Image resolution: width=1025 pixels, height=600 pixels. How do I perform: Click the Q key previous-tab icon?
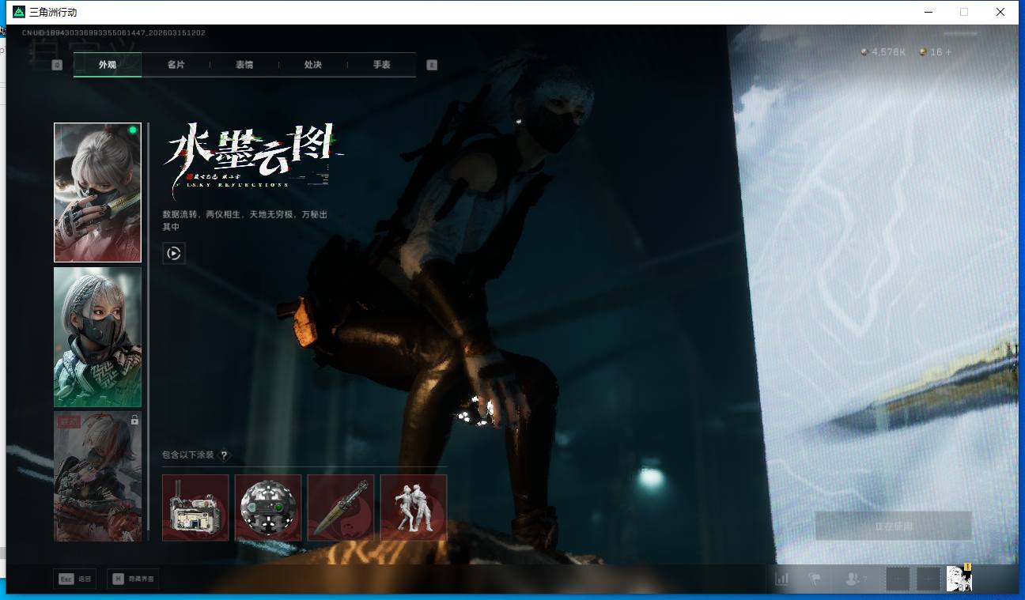point(57,65)
